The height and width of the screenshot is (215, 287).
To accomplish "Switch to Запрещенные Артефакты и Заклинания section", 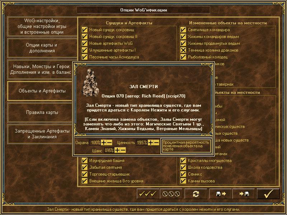I will [42, 134].
